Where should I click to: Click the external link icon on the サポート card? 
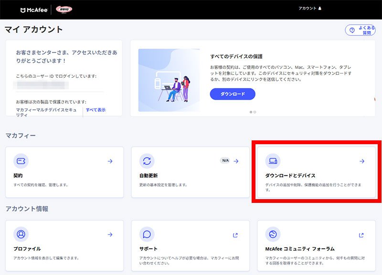235,235
